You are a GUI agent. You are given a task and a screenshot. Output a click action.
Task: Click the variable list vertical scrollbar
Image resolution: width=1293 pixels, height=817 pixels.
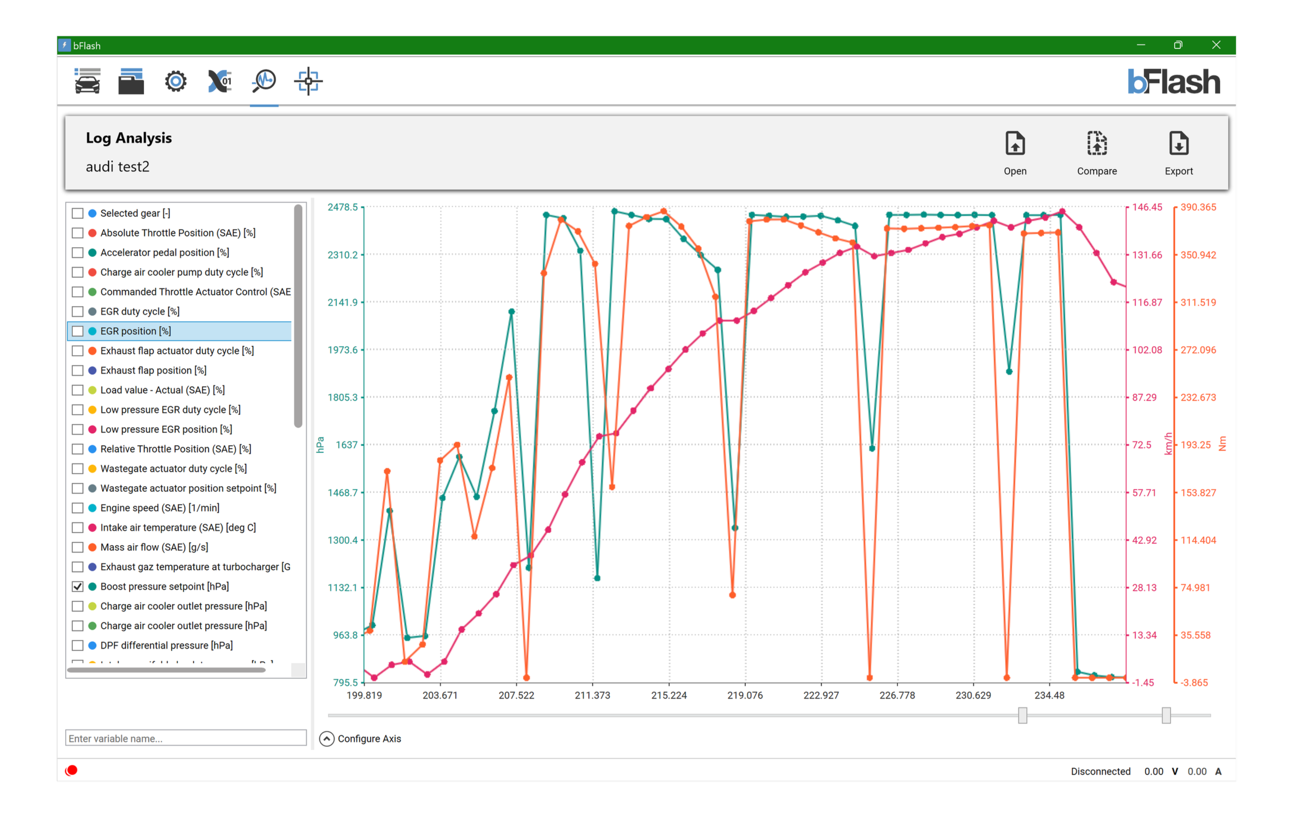[298, 316]
